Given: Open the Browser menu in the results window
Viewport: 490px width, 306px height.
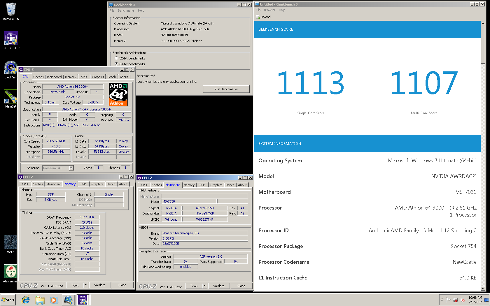Looking at the screenshot, I should tap(269, 10).
